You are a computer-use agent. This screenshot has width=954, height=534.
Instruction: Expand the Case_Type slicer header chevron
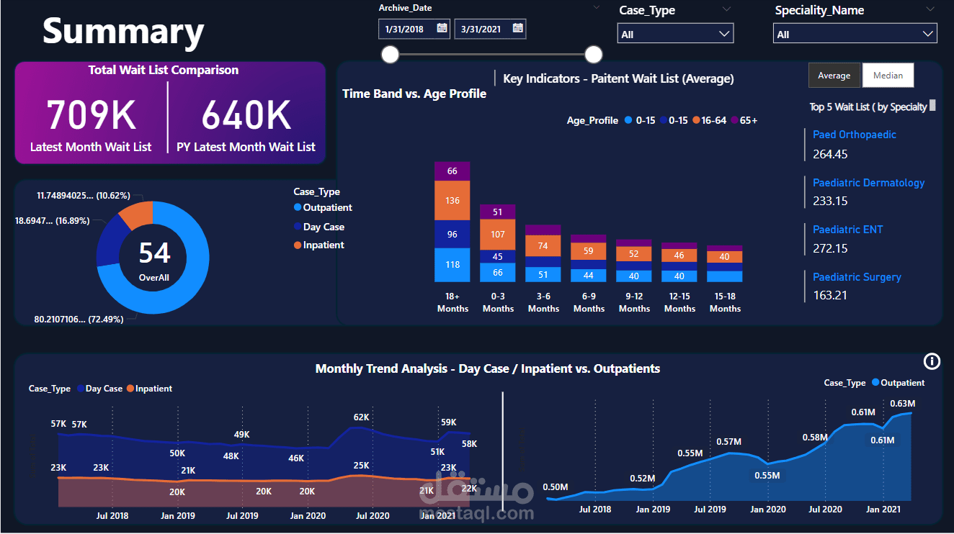pos(726,9)
